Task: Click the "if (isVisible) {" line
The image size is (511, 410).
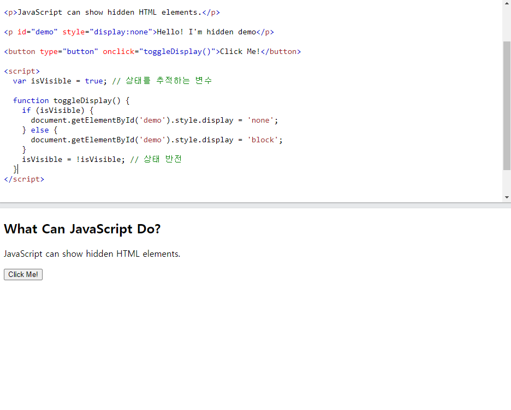Action: [58, 110]
